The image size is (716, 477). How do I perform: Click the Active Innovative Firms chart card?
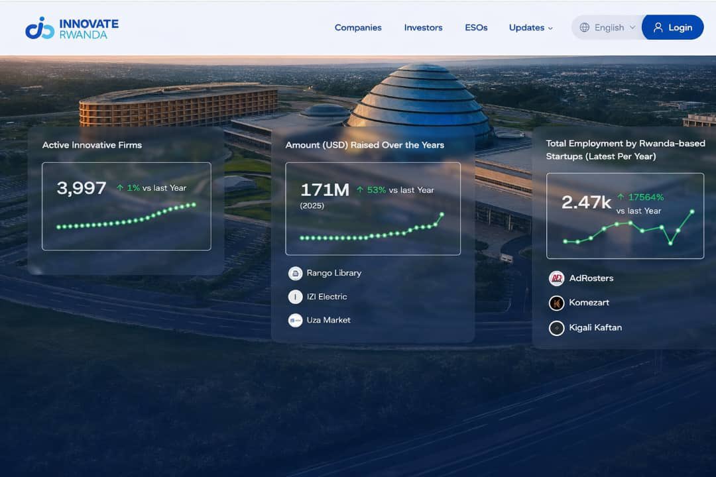[126, 206]
